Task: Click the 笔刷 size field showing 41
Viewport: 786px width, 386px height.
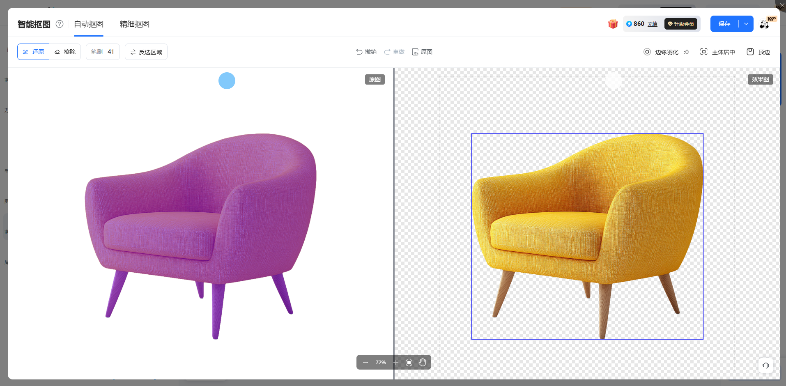Action: [x=103, y=52]
